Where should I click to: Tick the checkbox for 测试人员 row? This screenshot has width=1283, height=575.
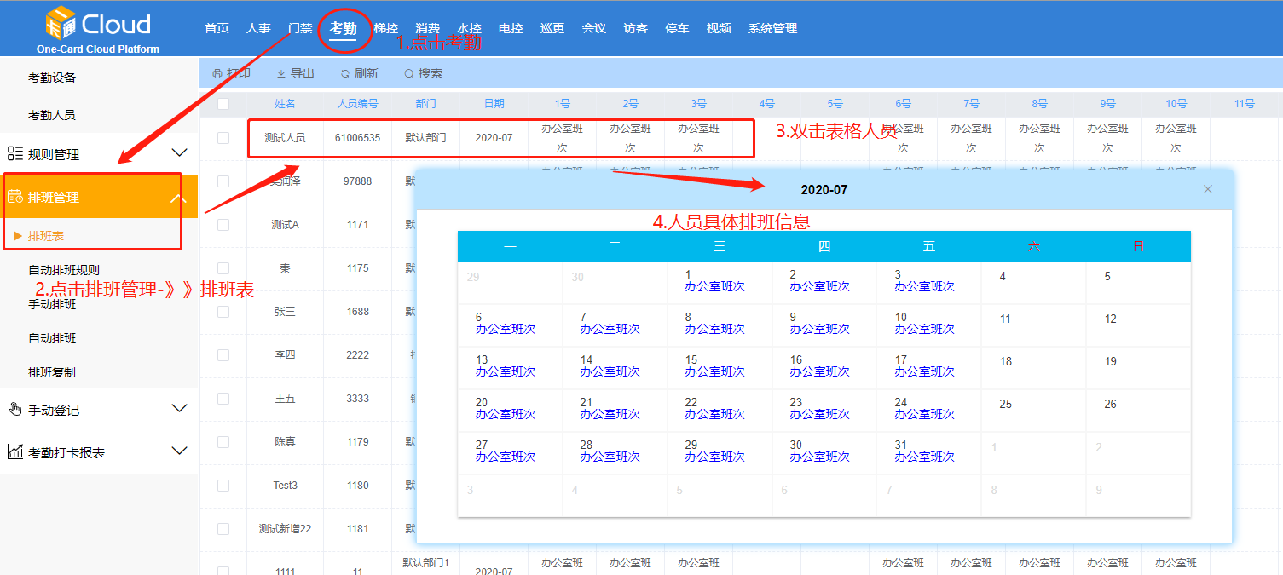pos(223,138)
